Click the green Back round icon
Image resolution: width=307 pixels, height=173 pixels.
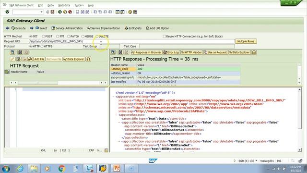[x=60, y=12]
